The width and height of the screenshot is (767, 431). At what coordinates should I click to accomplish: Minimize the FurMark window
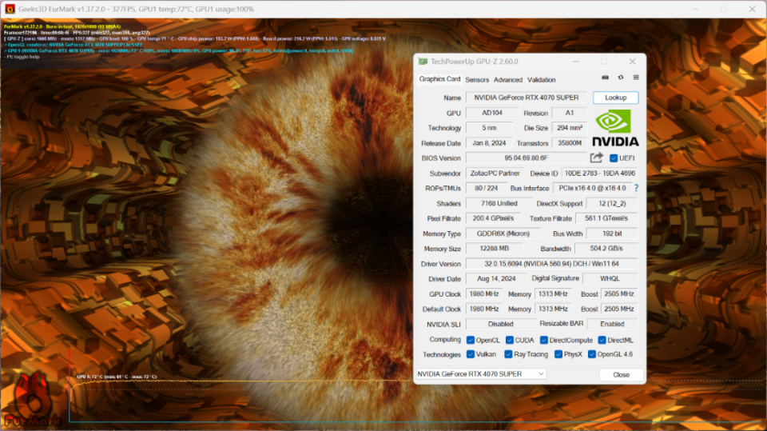click(x=696, y=9)
